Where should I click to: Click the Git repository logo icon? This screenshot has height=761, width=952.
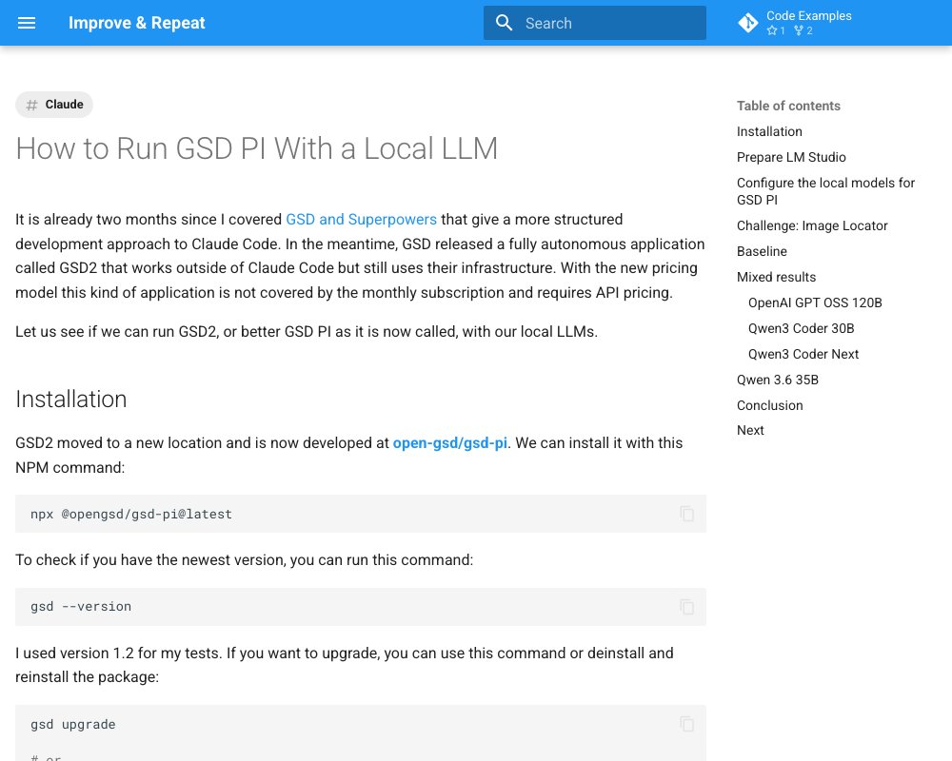pyautogui.click(x=748, y=23)
